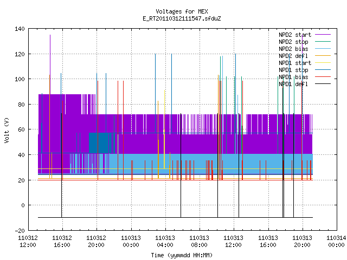Screen dimensions: 347x260
Task: Click the 110314 00:00 time tick label
Action: click(x=336, y=242)
